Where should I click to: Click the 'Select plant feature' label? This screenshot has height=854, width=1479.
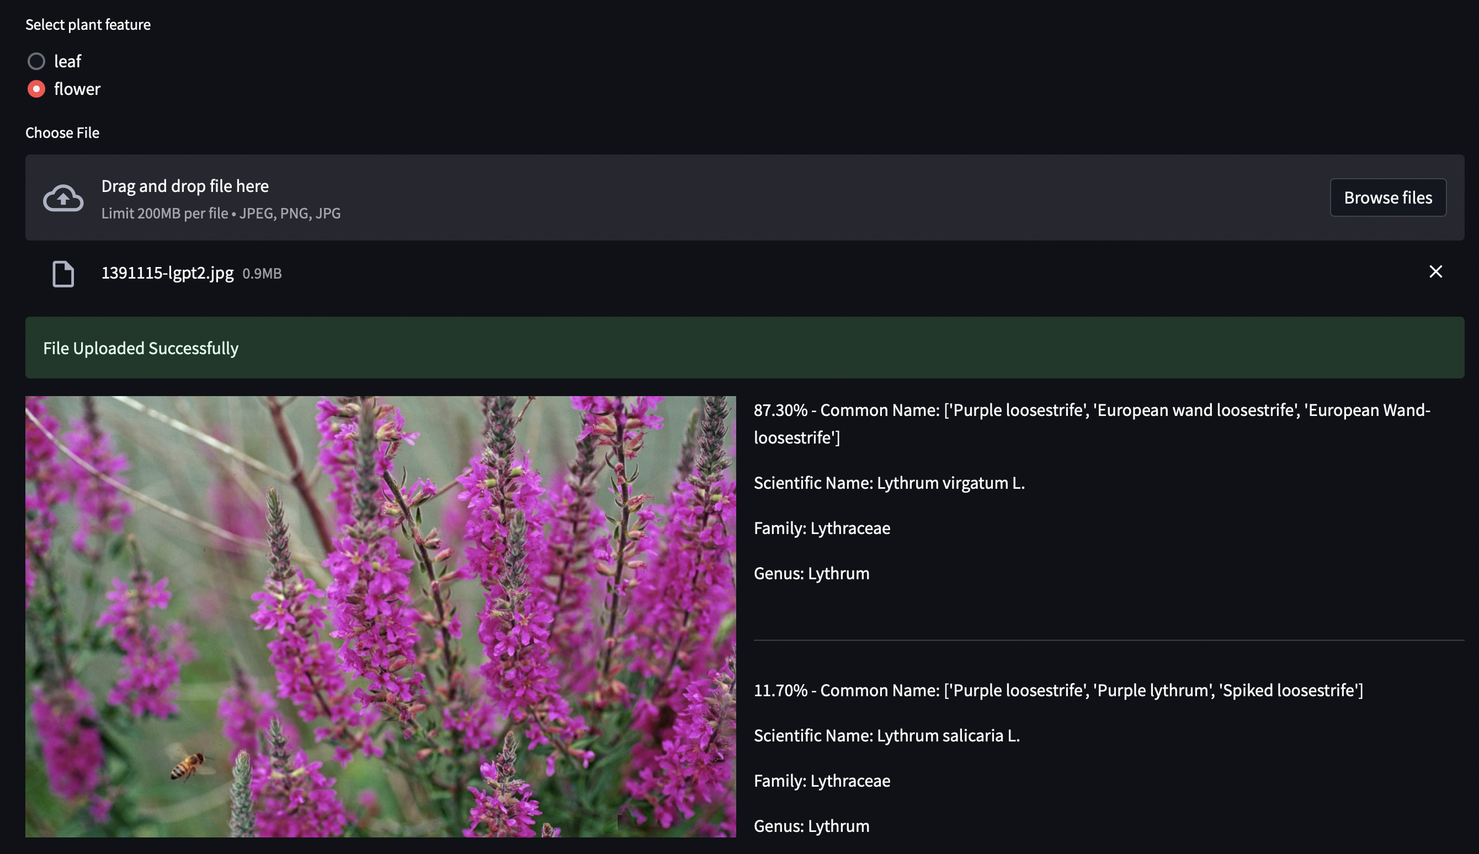pyautogui.click(x=88, y=25)
